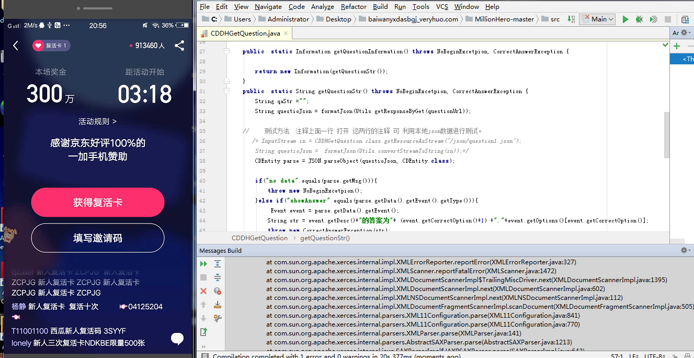694x358 pixels.
Task: Click the grey Stop icon in the top toolbar
Action: point(668,19)
